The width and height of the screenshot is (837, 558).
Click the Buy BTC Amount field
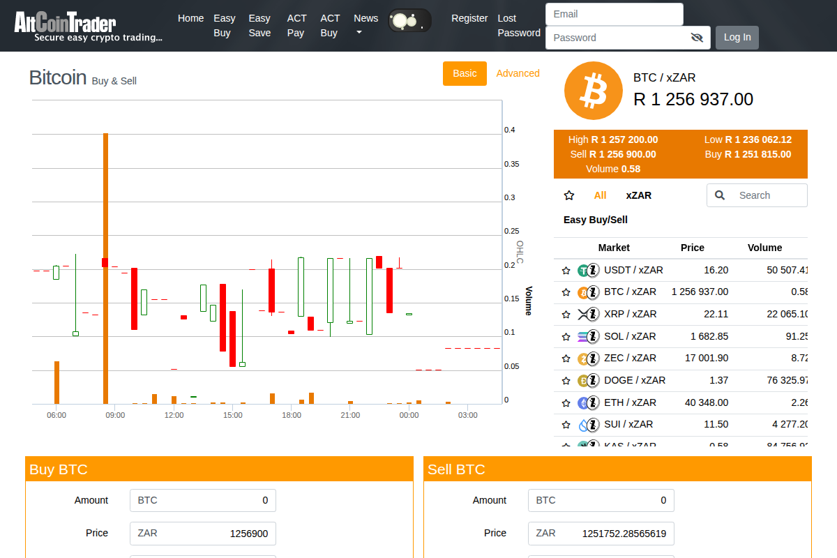pyautogui.click(x=203, y=500)
